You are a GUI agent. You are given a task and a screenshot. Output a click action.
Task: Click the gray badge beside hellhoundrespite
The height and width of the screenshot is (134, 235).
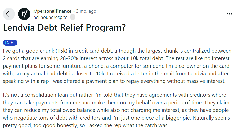(72, 17)
